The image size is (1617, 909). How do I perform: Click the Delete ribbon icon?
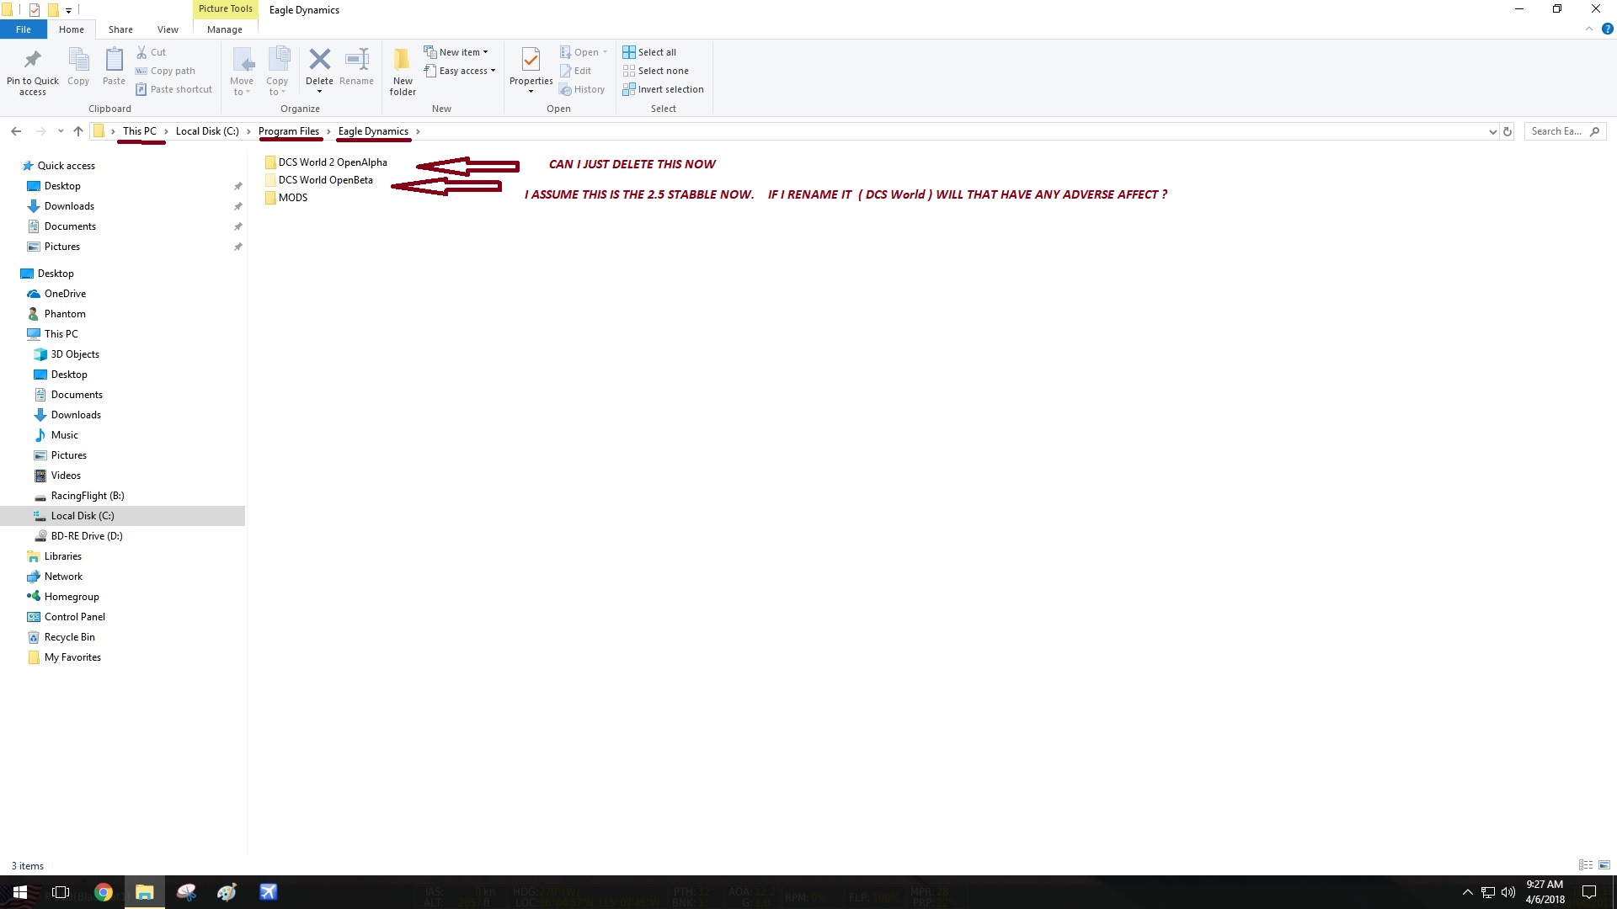319,60
